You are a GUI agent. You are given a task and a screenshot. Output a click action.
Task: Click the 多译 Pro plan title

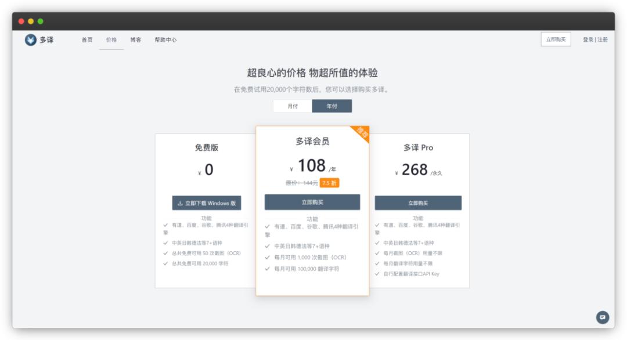pos(418,147)
